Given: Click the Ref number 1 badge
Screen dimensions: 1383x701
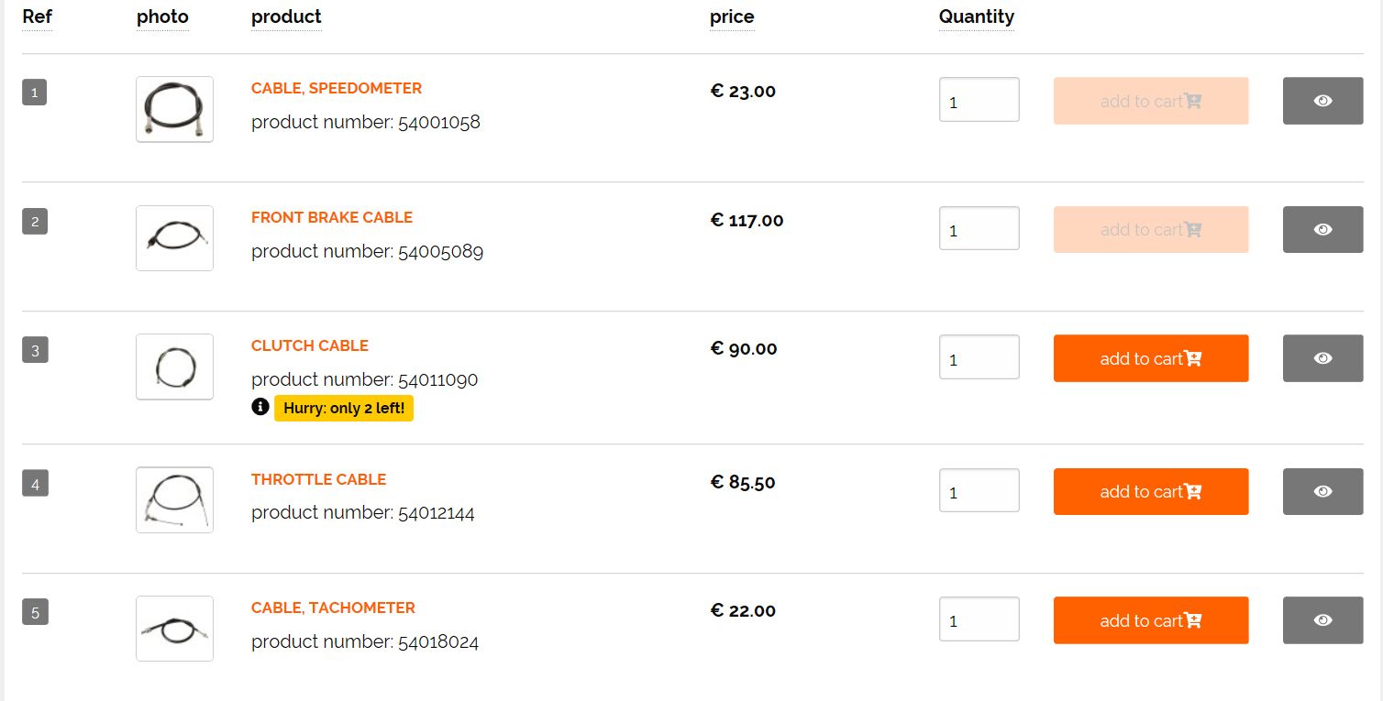Looking at the screenshot, I should tap(35, 93).
